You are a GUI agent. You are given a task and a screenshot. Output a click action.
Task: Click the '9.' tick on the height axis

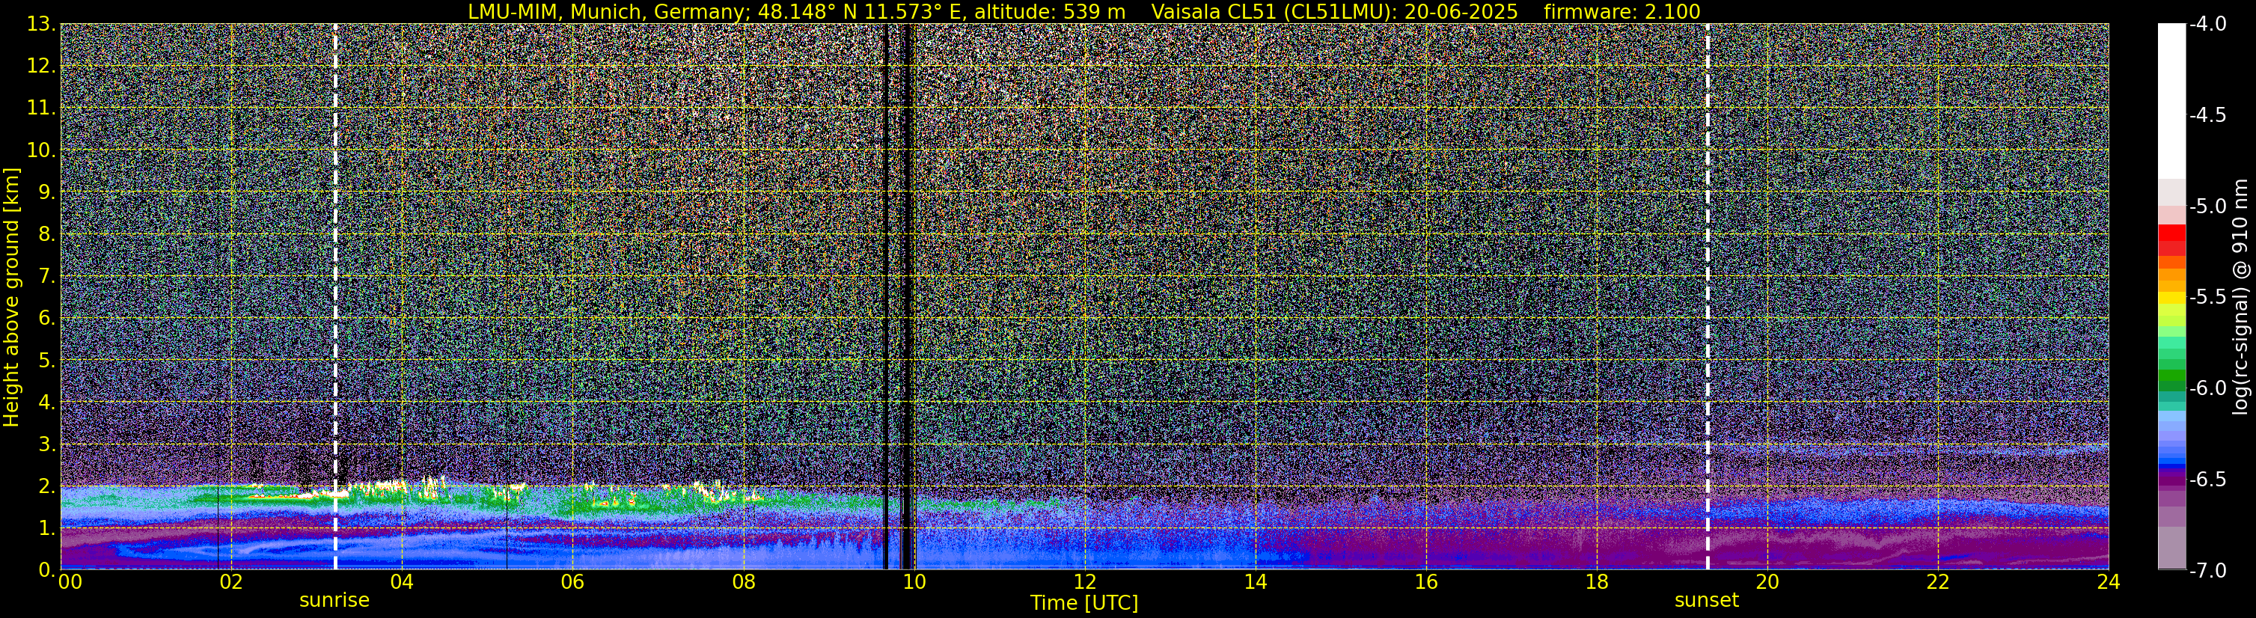[x=46, y=192]
